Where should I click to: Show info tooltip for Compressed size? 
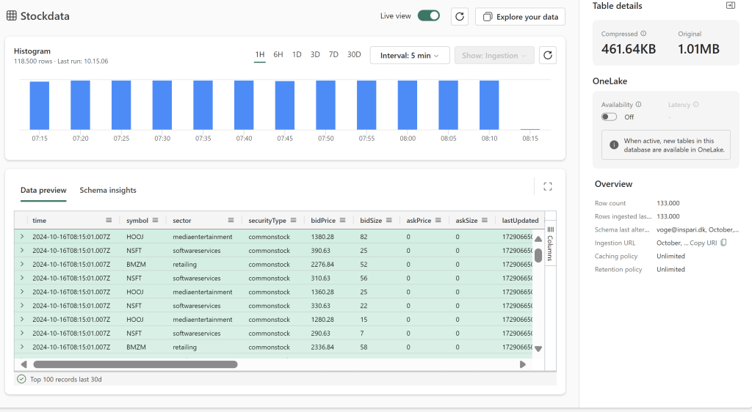point(643,34)
